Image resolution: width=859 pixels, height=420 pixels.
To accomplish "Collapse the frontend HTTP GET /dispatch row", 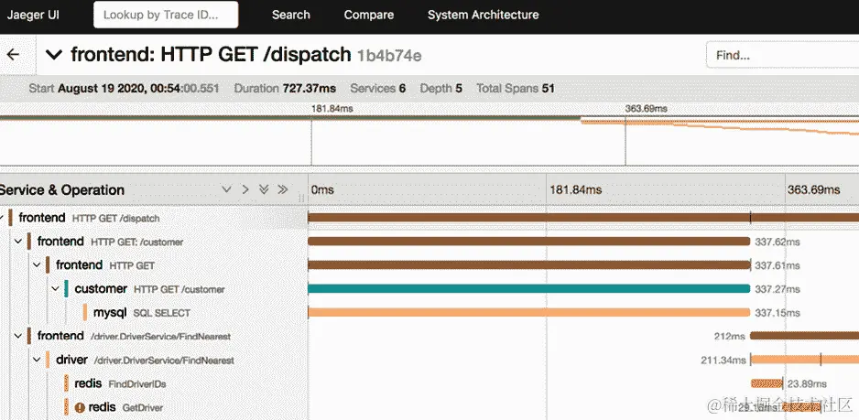I will (x=2, y=218).
